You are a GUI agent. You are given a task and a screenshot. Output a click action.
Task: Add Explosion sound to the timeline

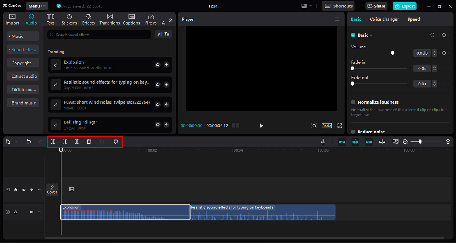(166, 65)
